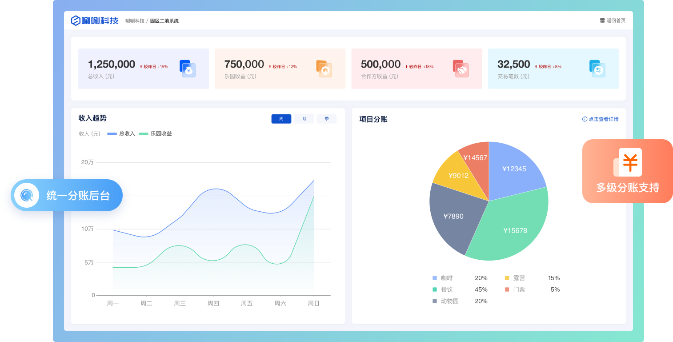Click the yen icon above 多级分账支持

point(629,162)
